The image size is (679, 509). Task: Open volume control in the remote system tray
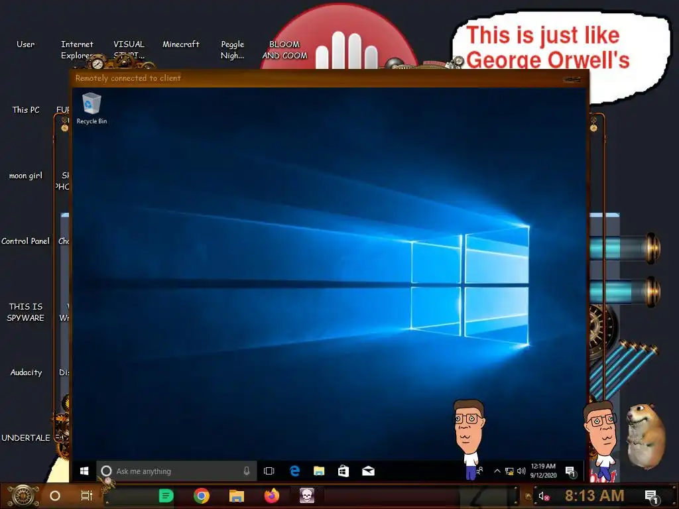[x=521, y=471]
